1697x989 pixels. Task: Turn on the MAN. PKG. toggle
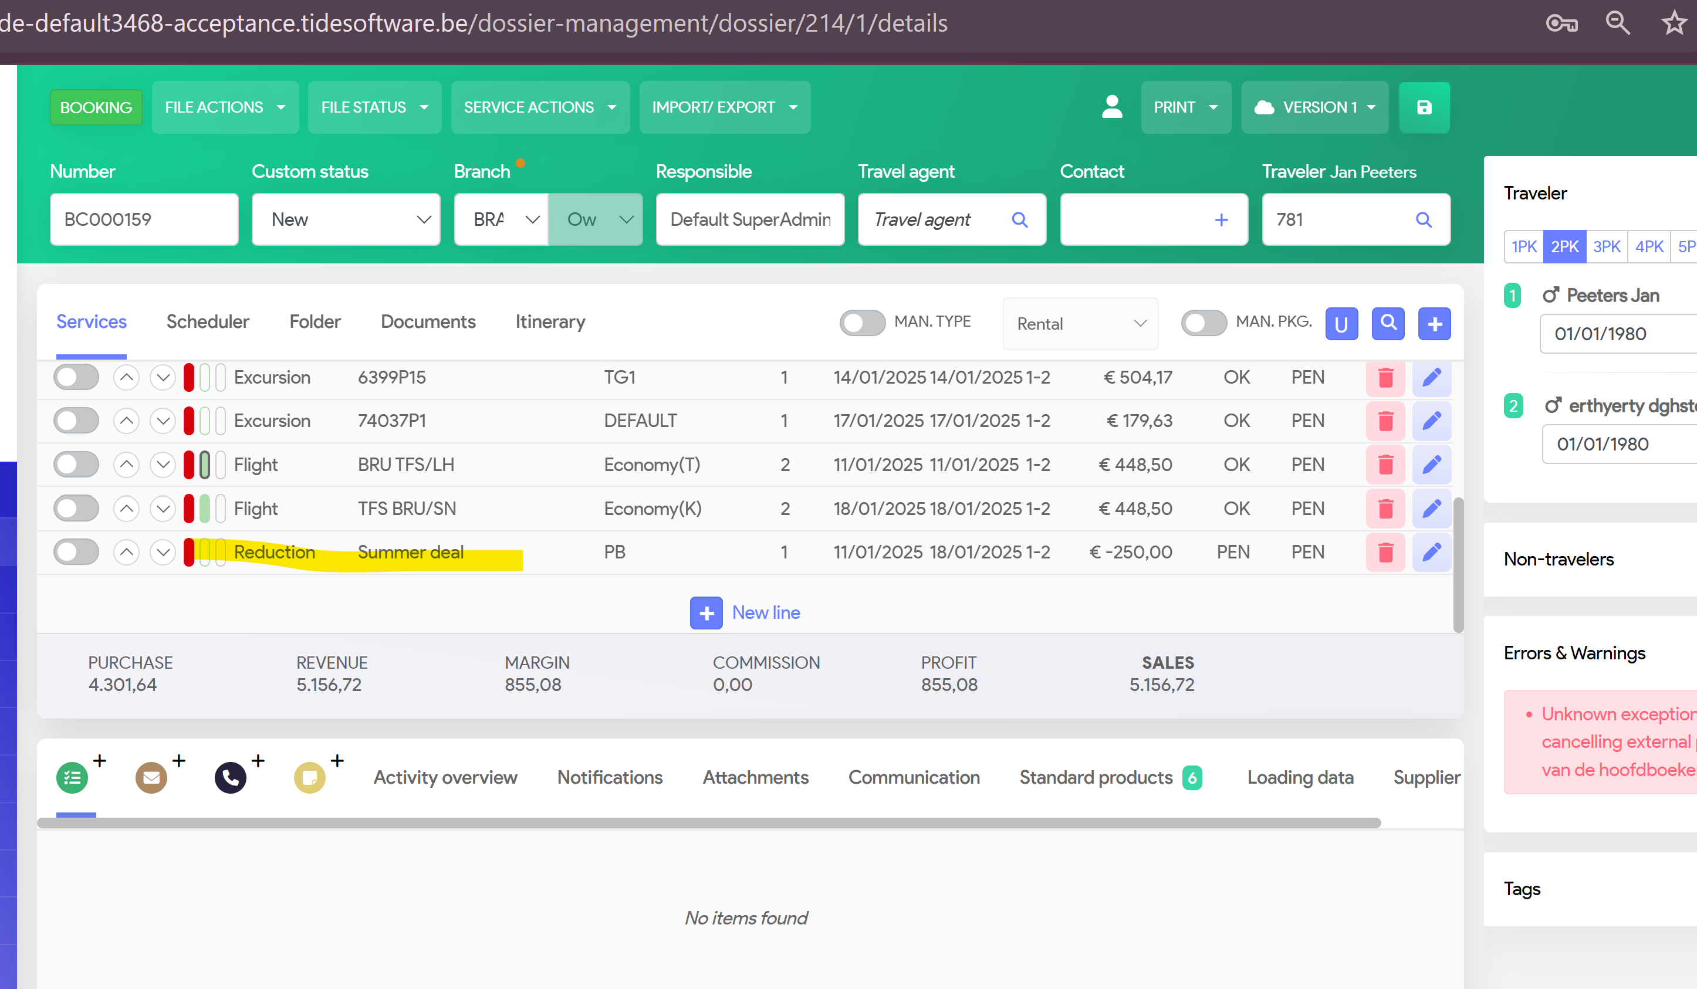1204,323
